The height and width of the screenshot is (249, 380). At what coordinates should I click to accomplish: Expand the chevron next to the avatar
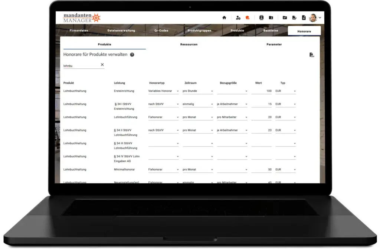[x=320, y=18]
